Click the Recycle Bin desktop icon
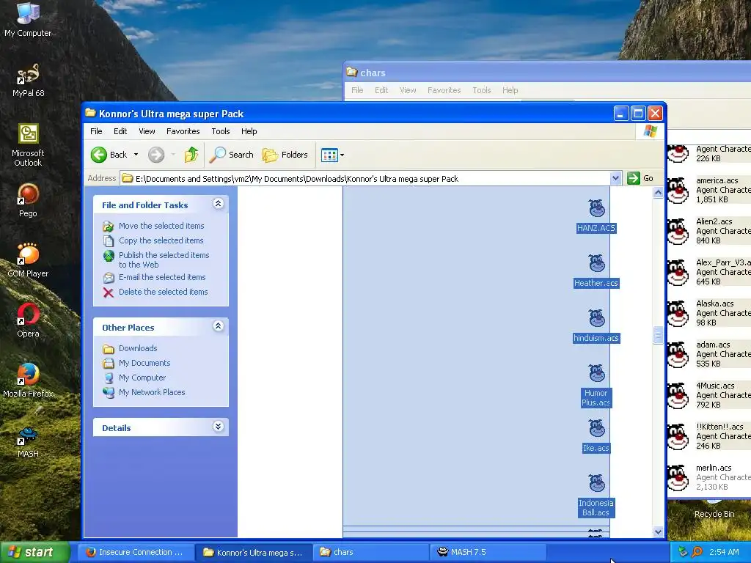The height and width of the screenshot is (563, 751). [714, 509]
